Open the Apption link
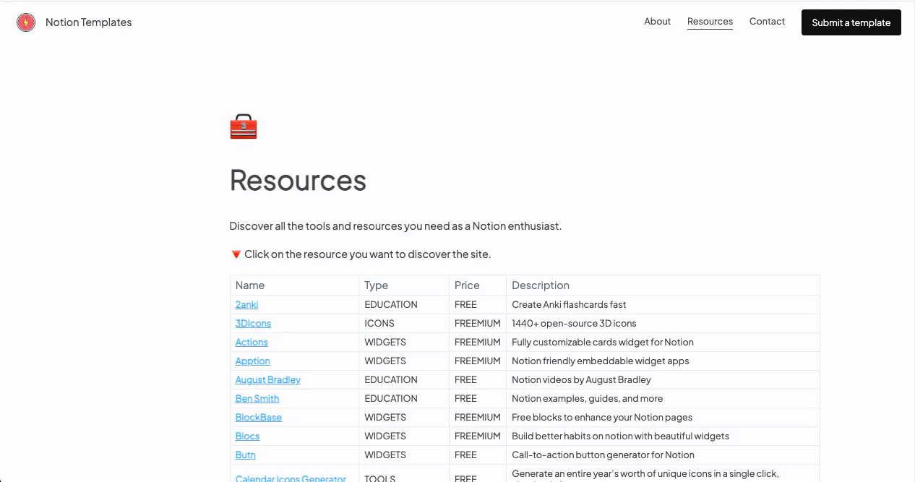The height and width of the screenshot is (482, 915). [x=253, y=361]
